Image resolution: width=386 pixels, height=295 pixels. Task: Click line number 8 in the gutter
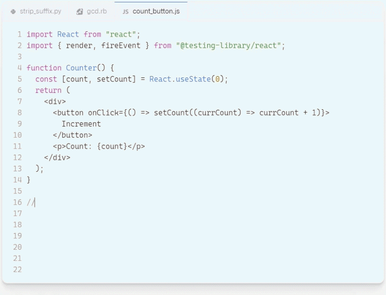[20, 113]
